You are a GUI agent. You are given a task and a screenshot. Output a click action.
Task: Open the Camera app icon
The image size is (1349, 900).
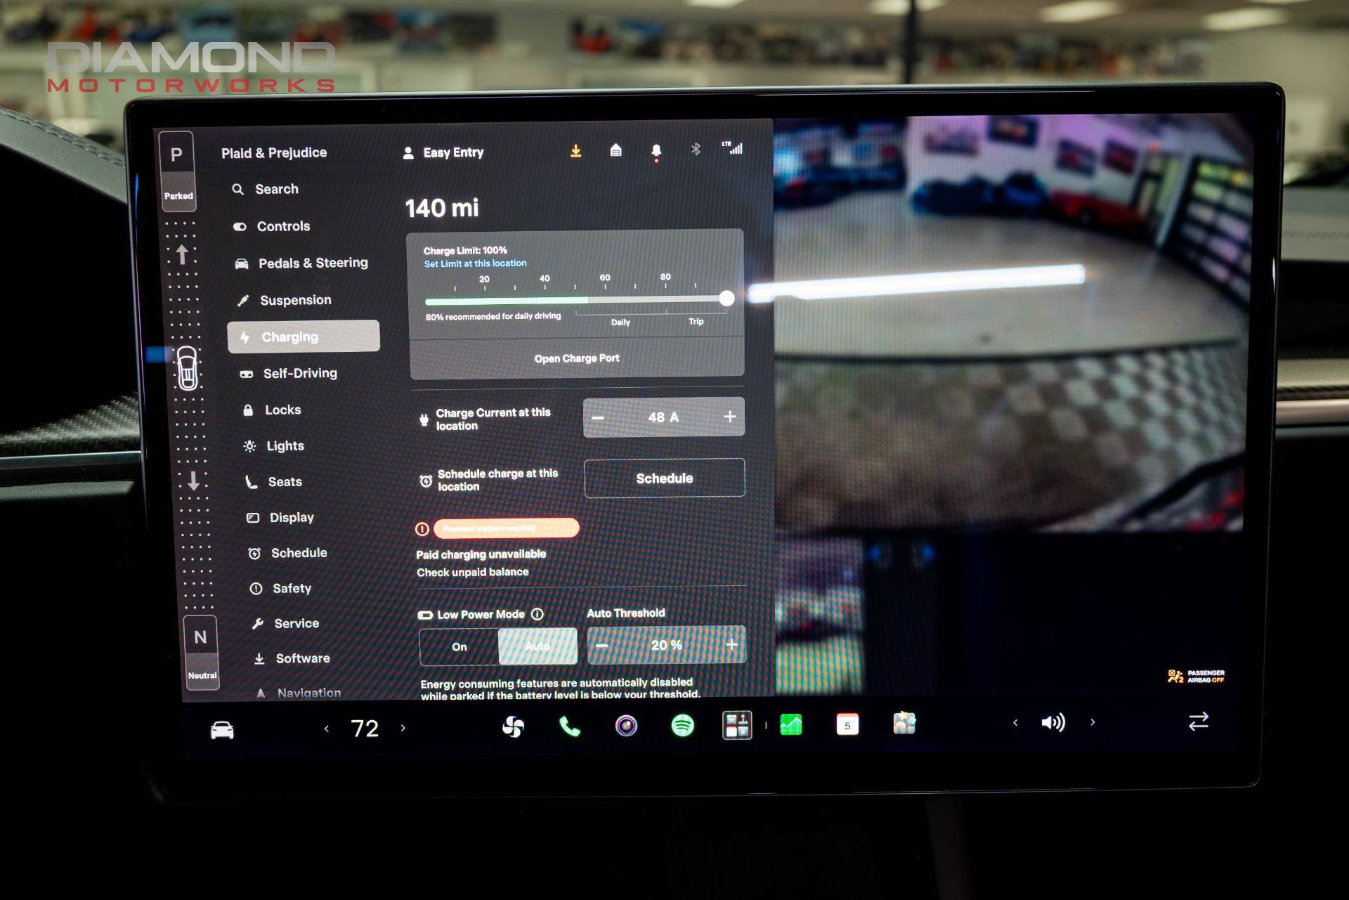(626, 726)
